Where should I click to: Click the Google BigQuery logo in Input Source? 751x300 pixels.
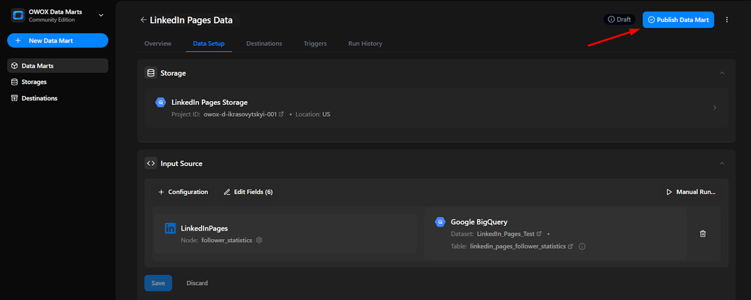click(440, 222)
